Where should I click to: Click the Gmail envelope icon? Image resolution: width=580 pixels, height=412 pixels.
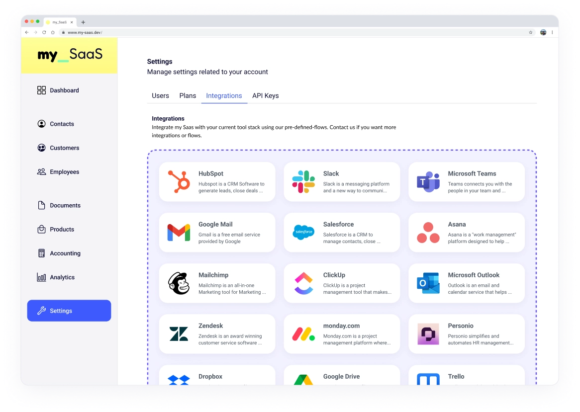coord(179,233)
